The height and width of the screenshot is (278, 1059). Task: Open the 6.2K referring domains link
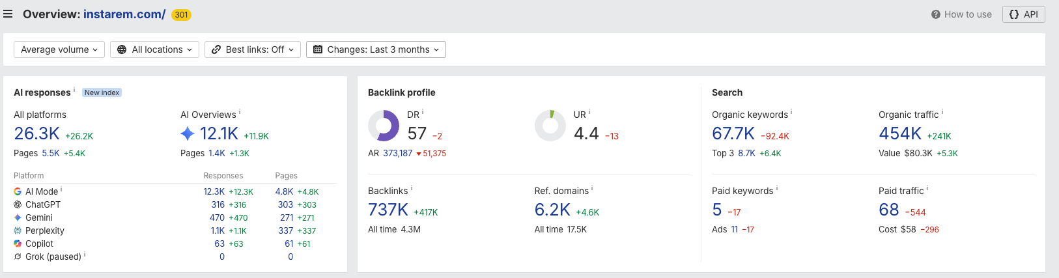(552, 210)
